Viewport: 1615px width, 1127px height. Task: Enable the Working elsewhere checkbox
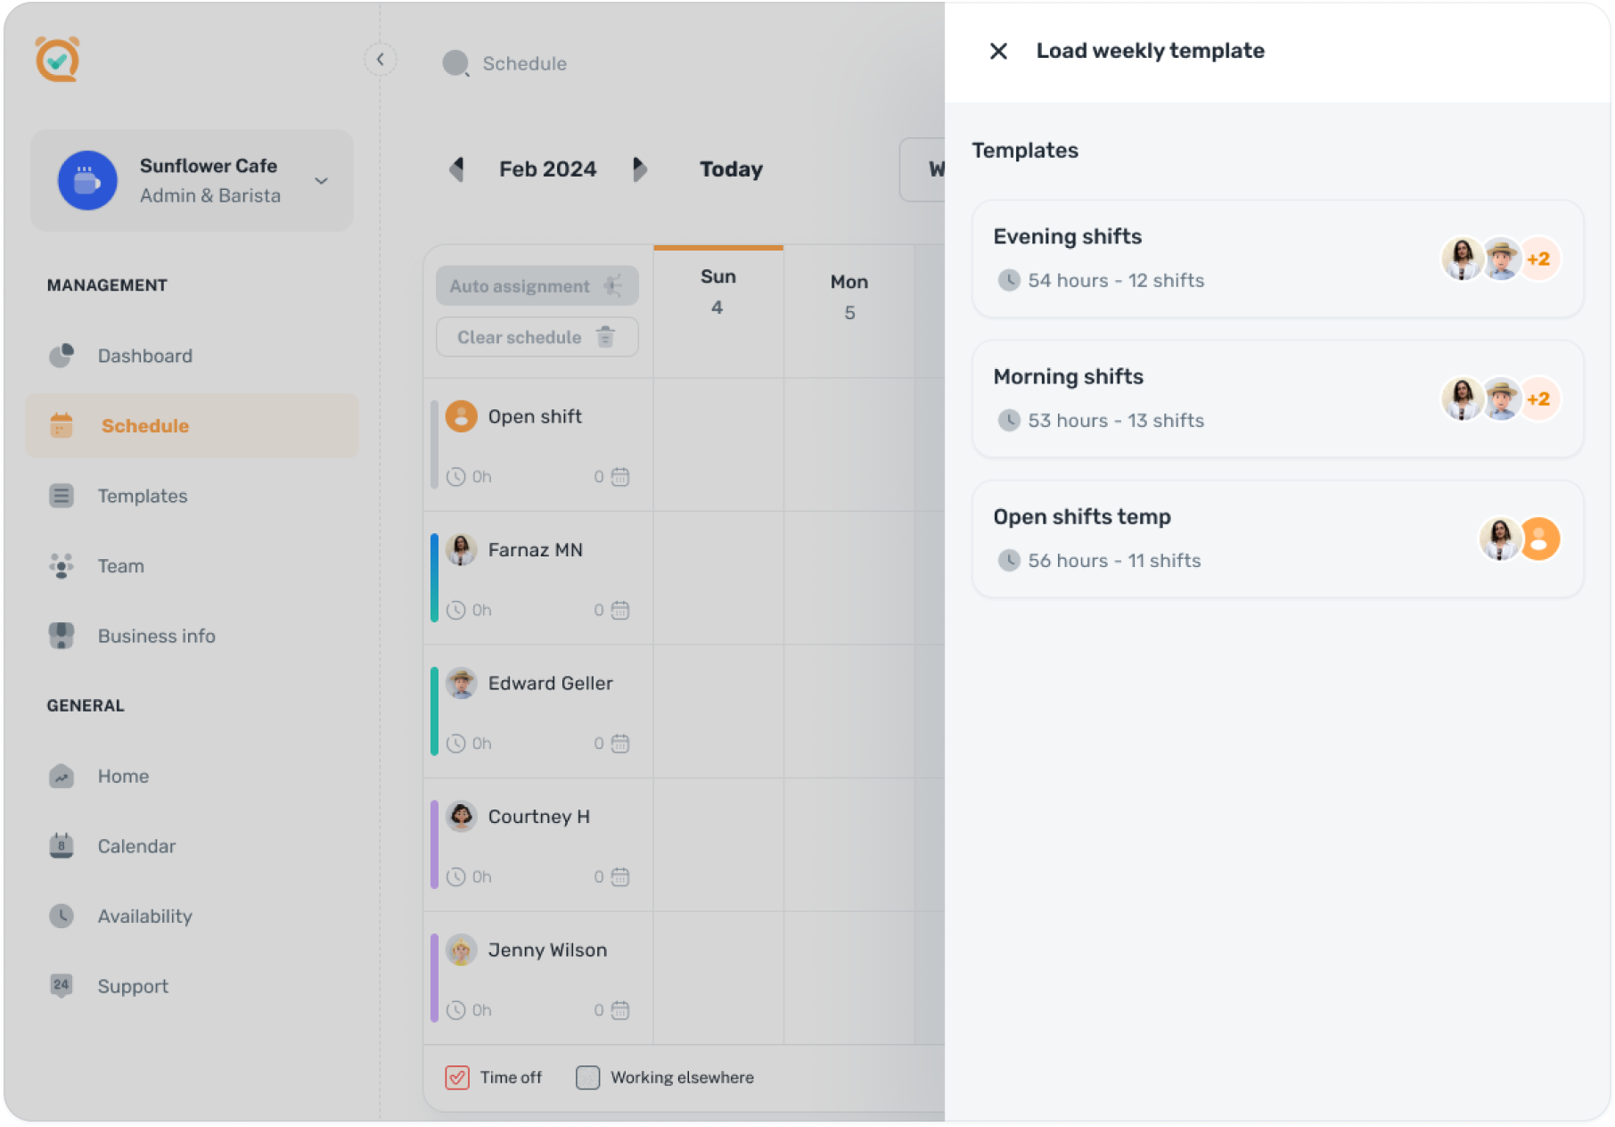point(588,1077)
